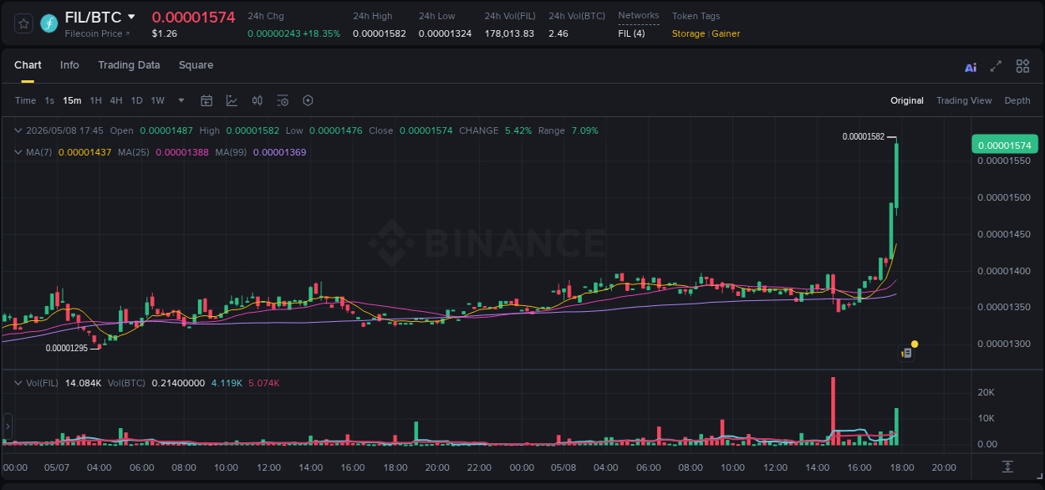Click the CHANGE 5.42% value
Viewport: 1045px width, 490px height.
518,130
